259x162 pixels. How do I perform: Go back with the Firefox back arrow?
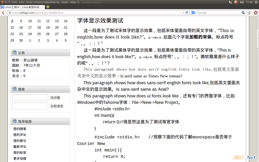[3, 13]
